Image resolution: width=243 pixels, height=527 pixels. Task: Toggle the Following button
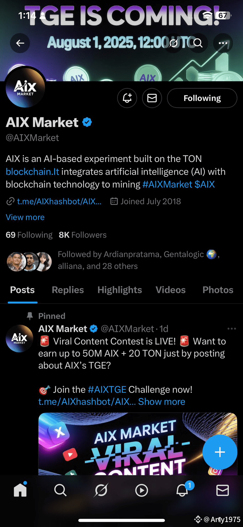click(202, 98)
